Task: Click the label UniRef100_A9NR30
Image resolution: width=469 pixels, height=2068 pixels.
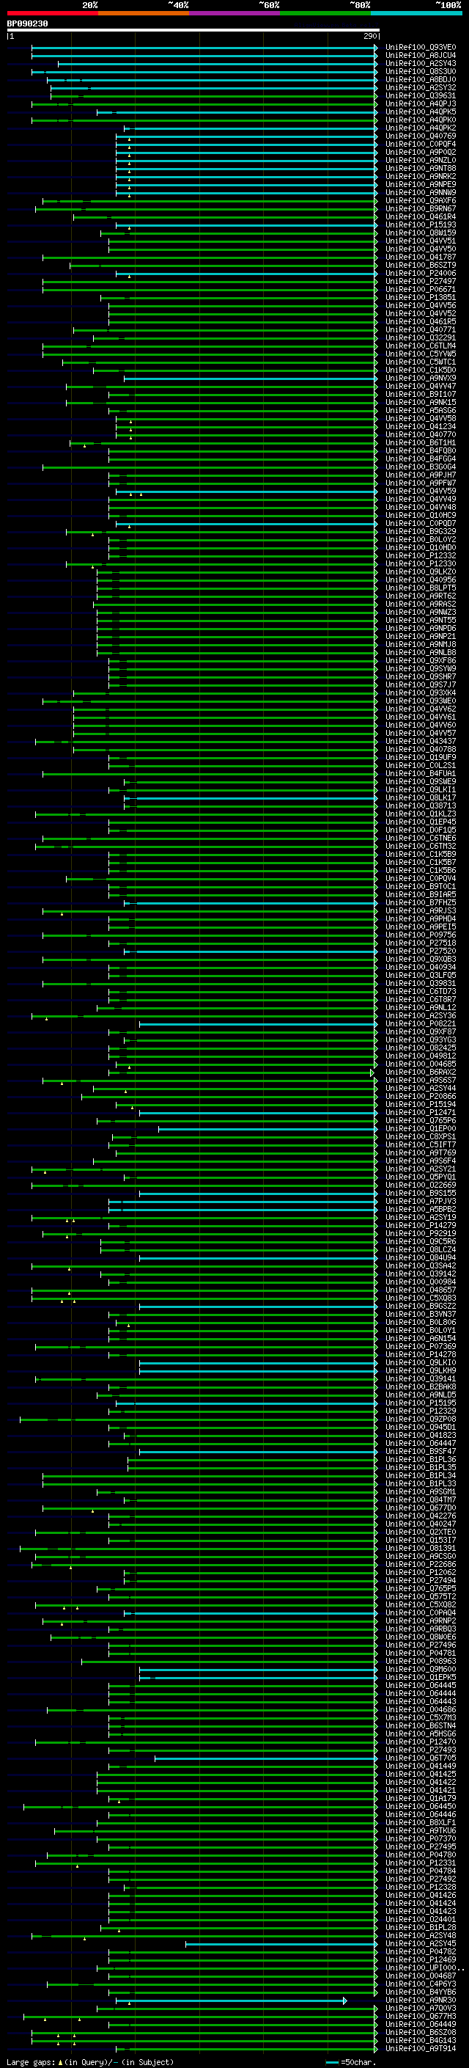Action: [x=420, y=2001]
